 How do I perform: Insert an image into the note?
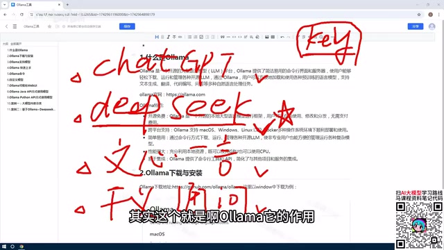pos(266,37)
